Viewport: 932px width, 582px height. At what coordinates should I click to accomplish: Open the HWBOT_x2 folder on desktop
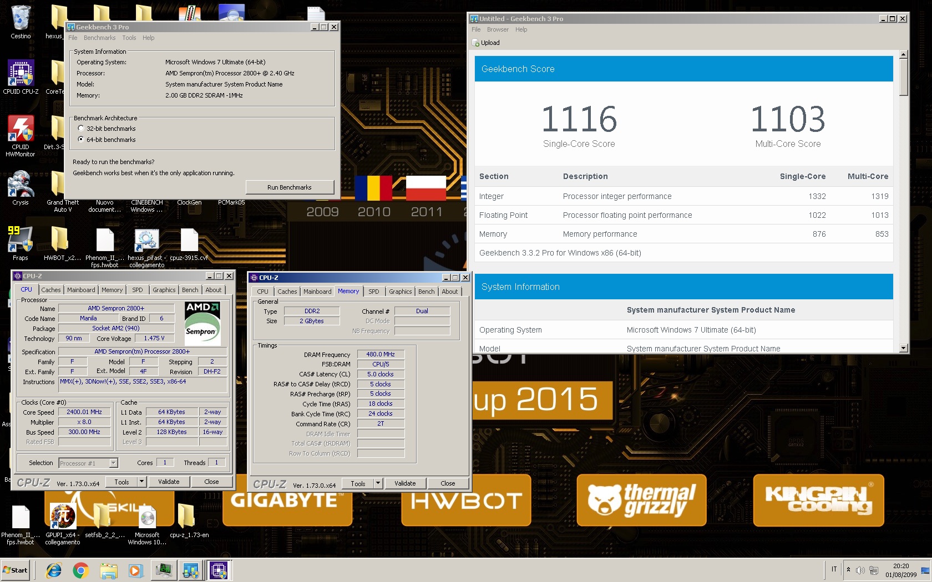[x=62, y=244]
